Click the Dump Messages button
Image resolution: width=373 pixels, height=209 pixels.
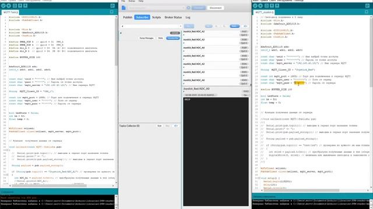click(146, 38)
